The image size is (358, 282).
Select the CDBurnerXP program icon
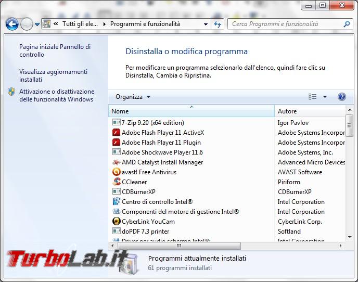click(116, 191)
